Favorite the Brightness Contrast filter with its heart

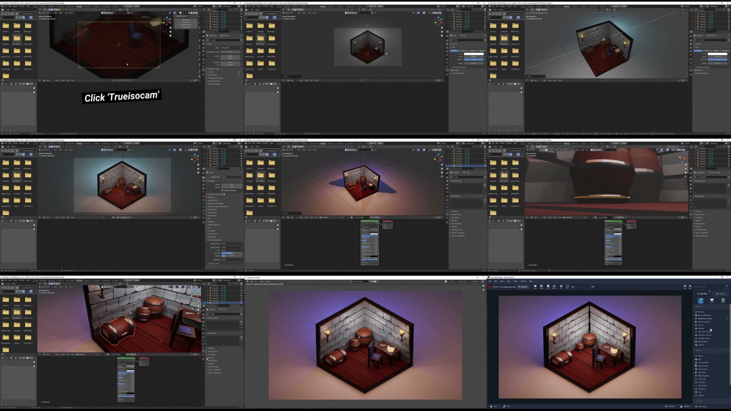point(727,318)
